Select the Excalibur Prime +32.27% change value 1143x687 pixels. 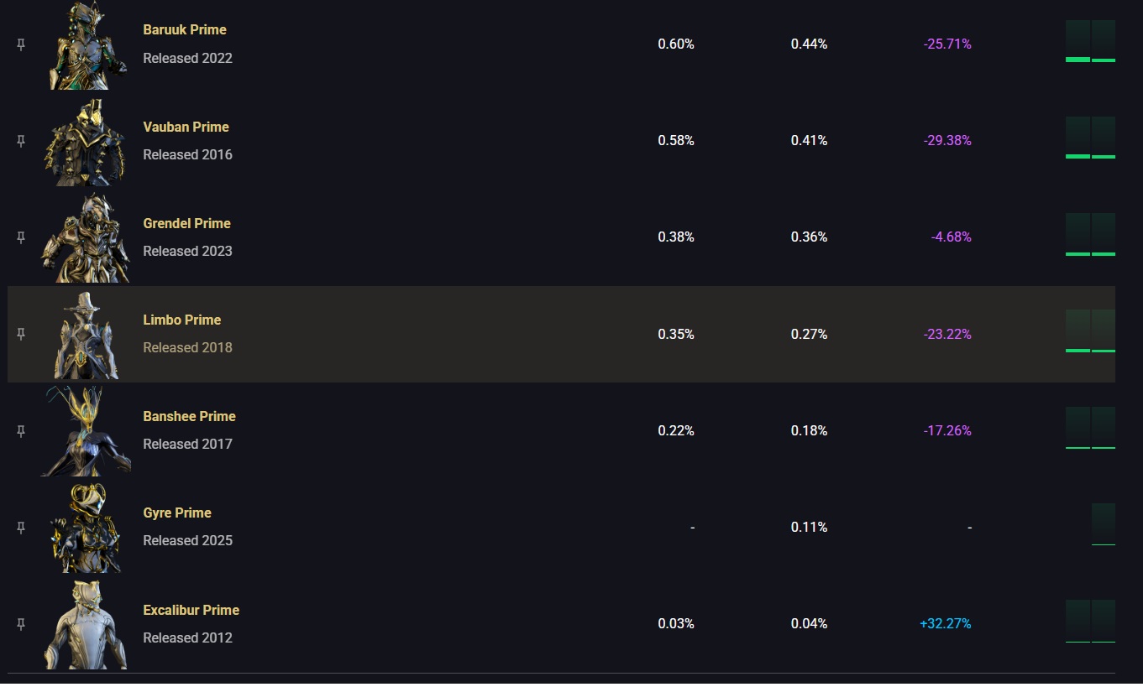[x=946, y=623]
